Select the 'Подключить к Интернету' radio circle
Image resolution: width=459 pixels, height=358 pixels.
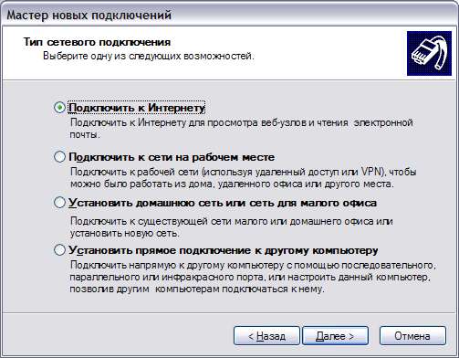(x=59, y=108)
